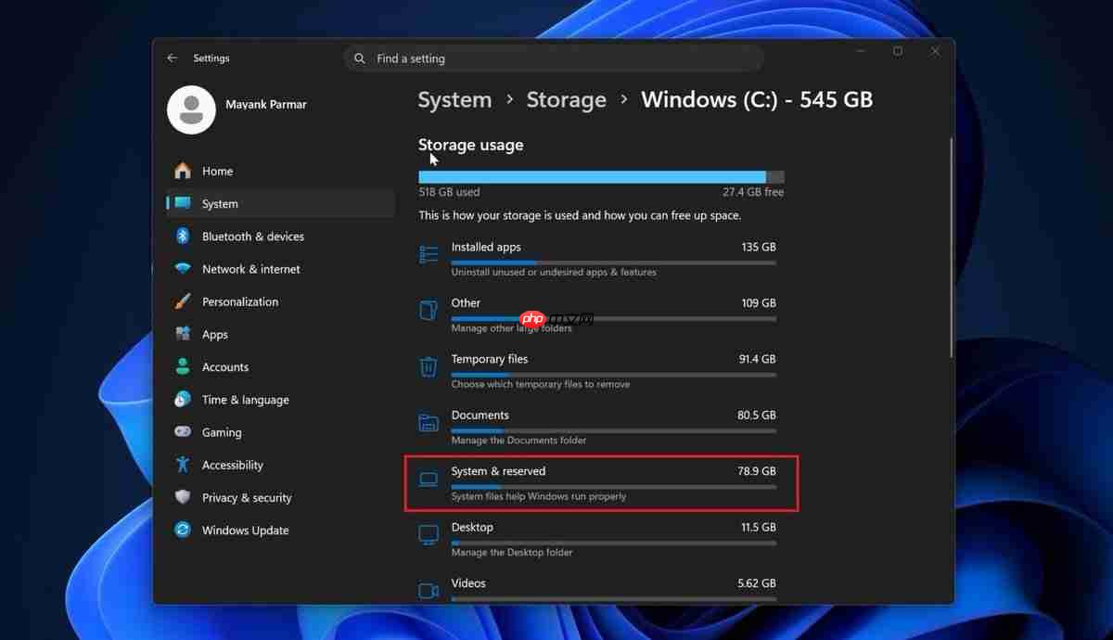1113x640 pixels.
Task: Open System & reserved category
Action: click(x=601, y=482)
